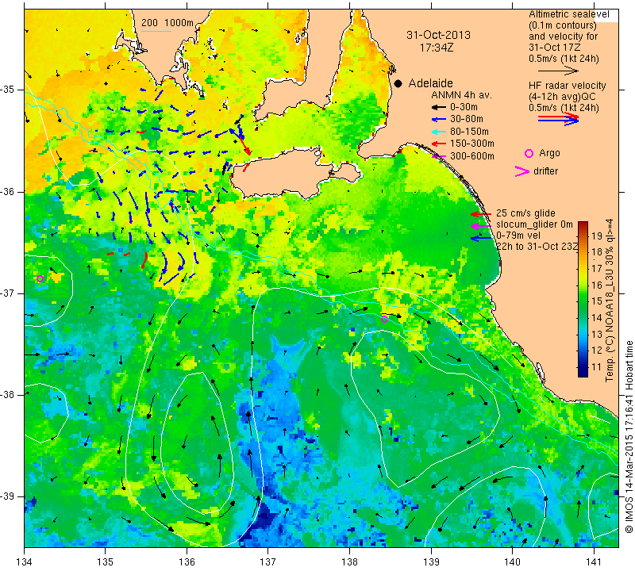This screenshot has height=571, width=635.
Task: Click the '17:34Z' time label
Action: [x=437, y=48]
